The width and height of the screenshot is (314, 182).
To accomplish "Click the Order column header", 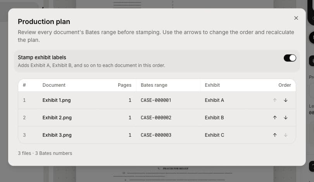I will point(285,85).
